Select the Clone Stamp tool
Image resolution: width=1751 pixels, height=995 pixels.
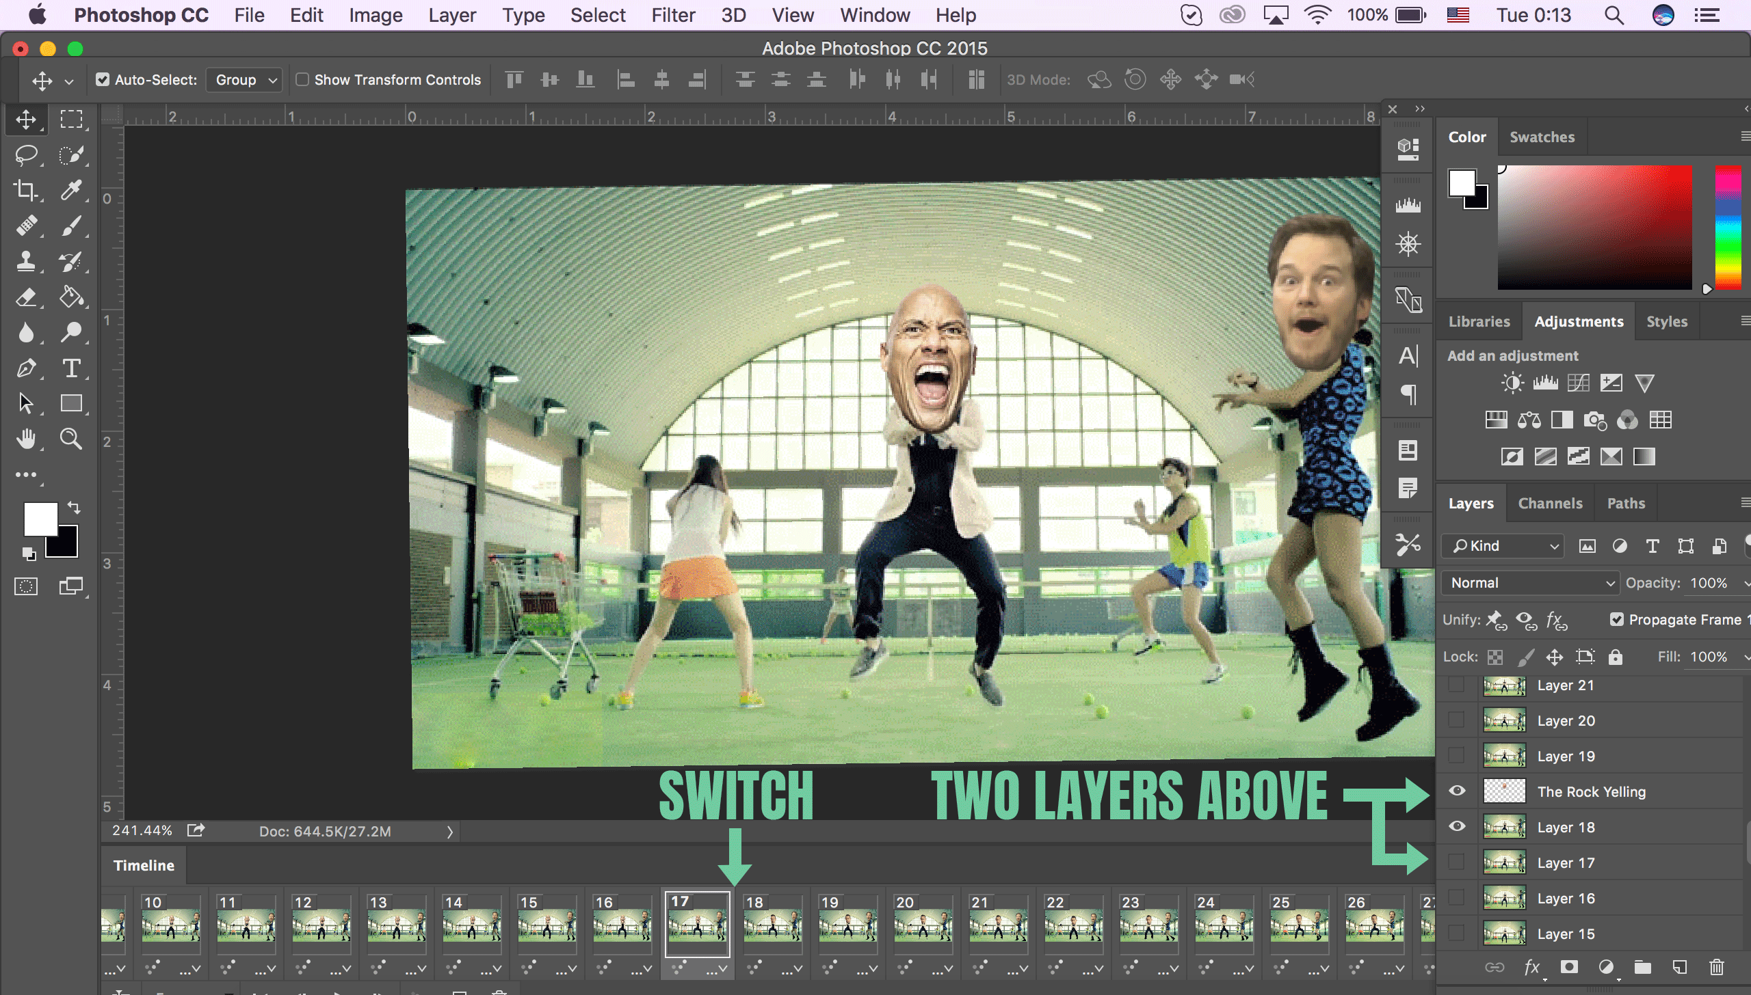26,262
